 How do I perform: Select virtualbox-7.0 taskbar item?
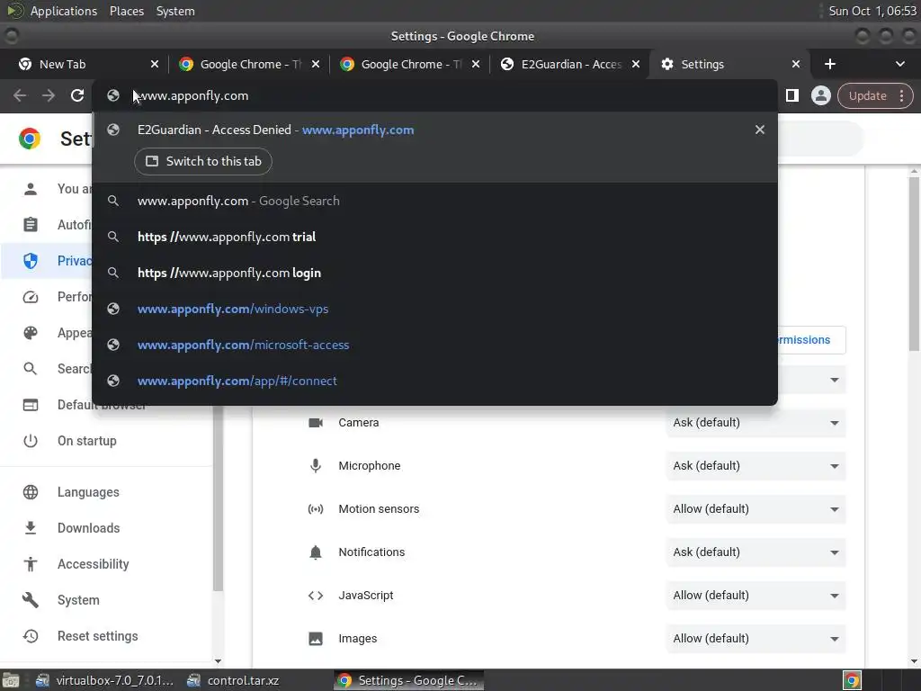coord(104,680)
